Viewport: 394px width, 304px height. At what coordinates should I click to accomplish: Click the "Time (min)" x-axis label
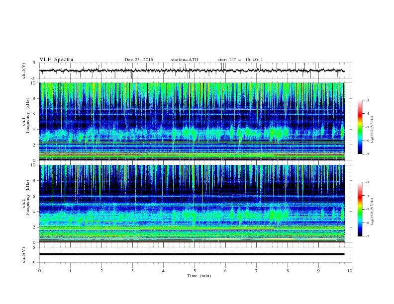pyautogui.click(x=199, y=276)
